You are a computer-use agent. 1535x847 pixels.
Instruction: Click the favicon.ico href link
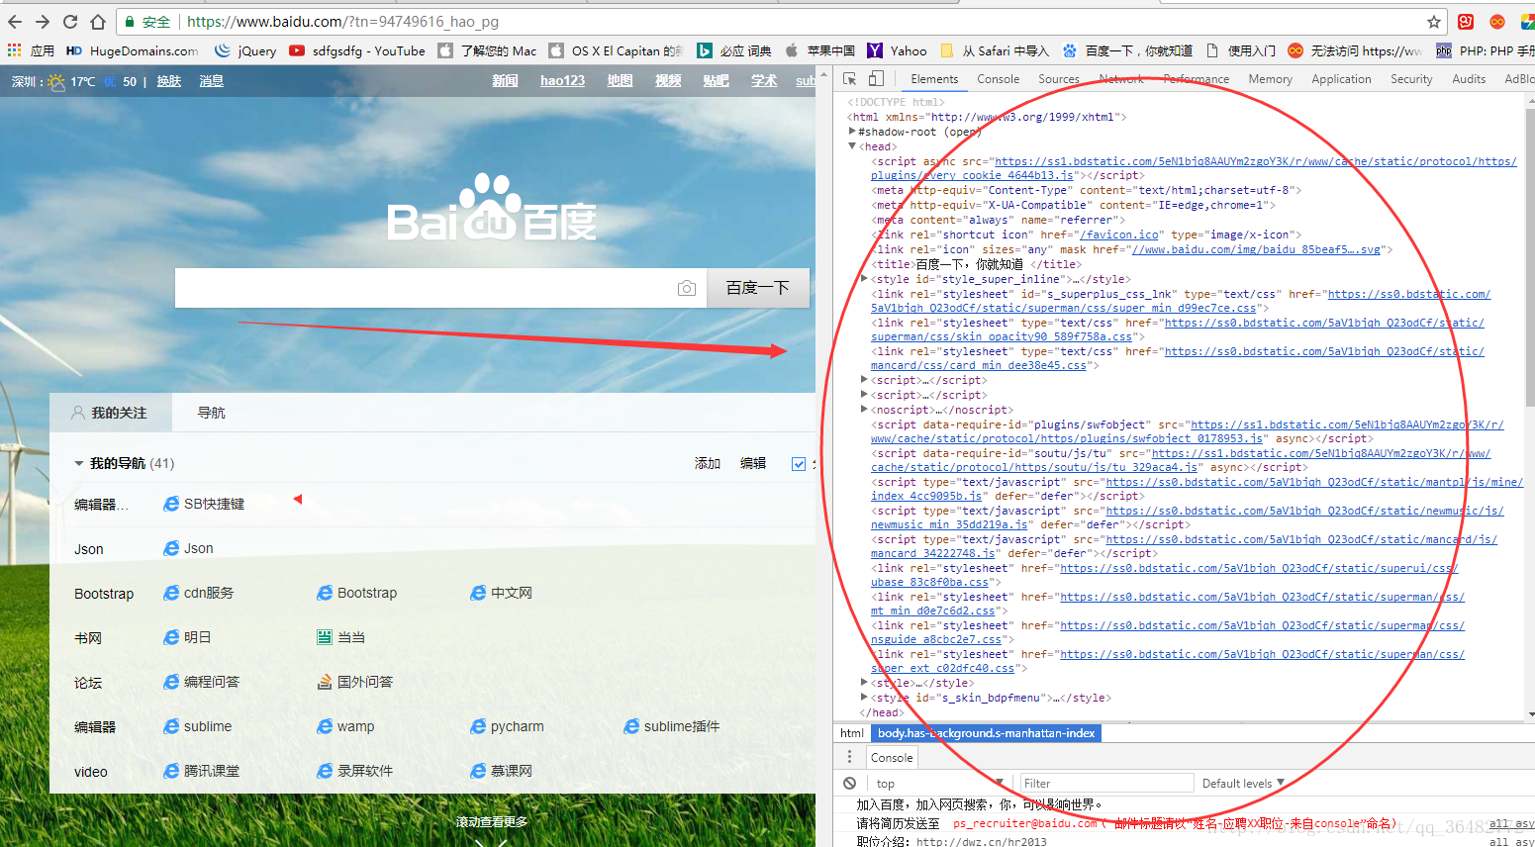[x=1119, y=235]
